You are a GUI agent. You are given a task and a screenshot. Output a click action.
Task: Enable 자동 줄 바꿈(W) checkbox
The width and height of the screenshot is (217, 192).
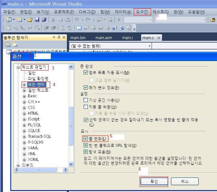click(x=86, y=107)
